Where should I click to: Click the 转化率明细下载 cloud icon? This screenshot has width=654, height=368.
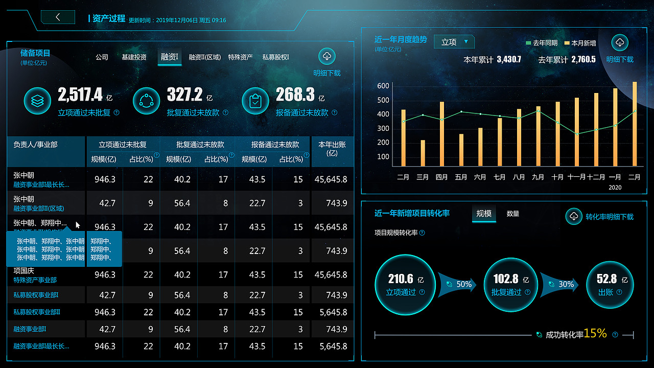point(574,216)
